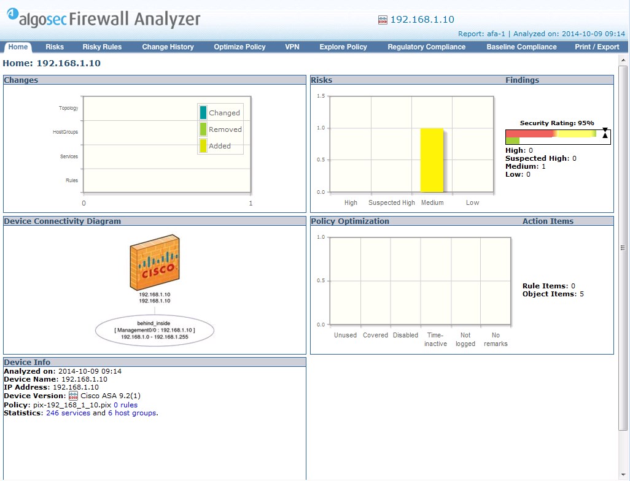Open the 246 services link
Screen dimensions: 630x481
tap(68, 413)
